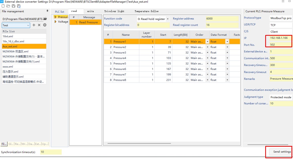
Task: Add new folder with plus icon
Action: point(34,25)
